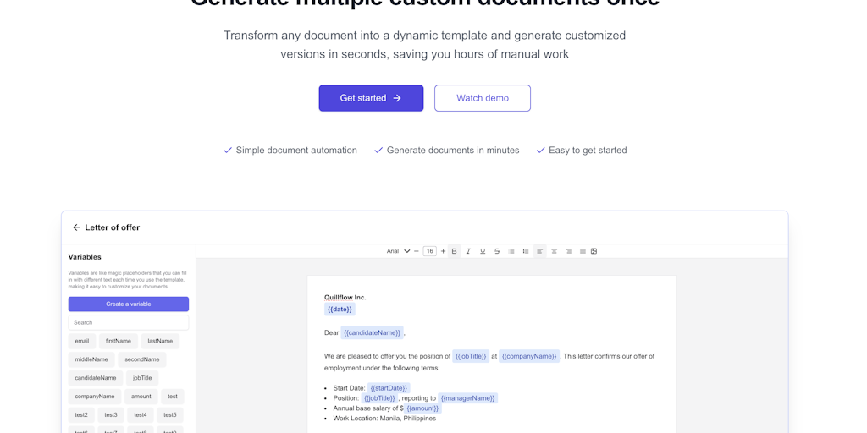
Task: Open the Watch demo video
Action: pos(482,98)
